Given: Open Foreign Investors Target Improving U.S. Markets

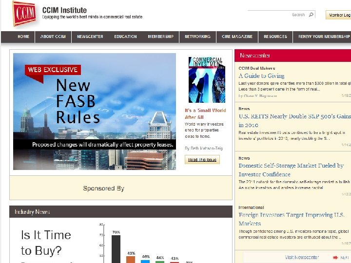Looking at the screenshot, I should pos(292,219).
